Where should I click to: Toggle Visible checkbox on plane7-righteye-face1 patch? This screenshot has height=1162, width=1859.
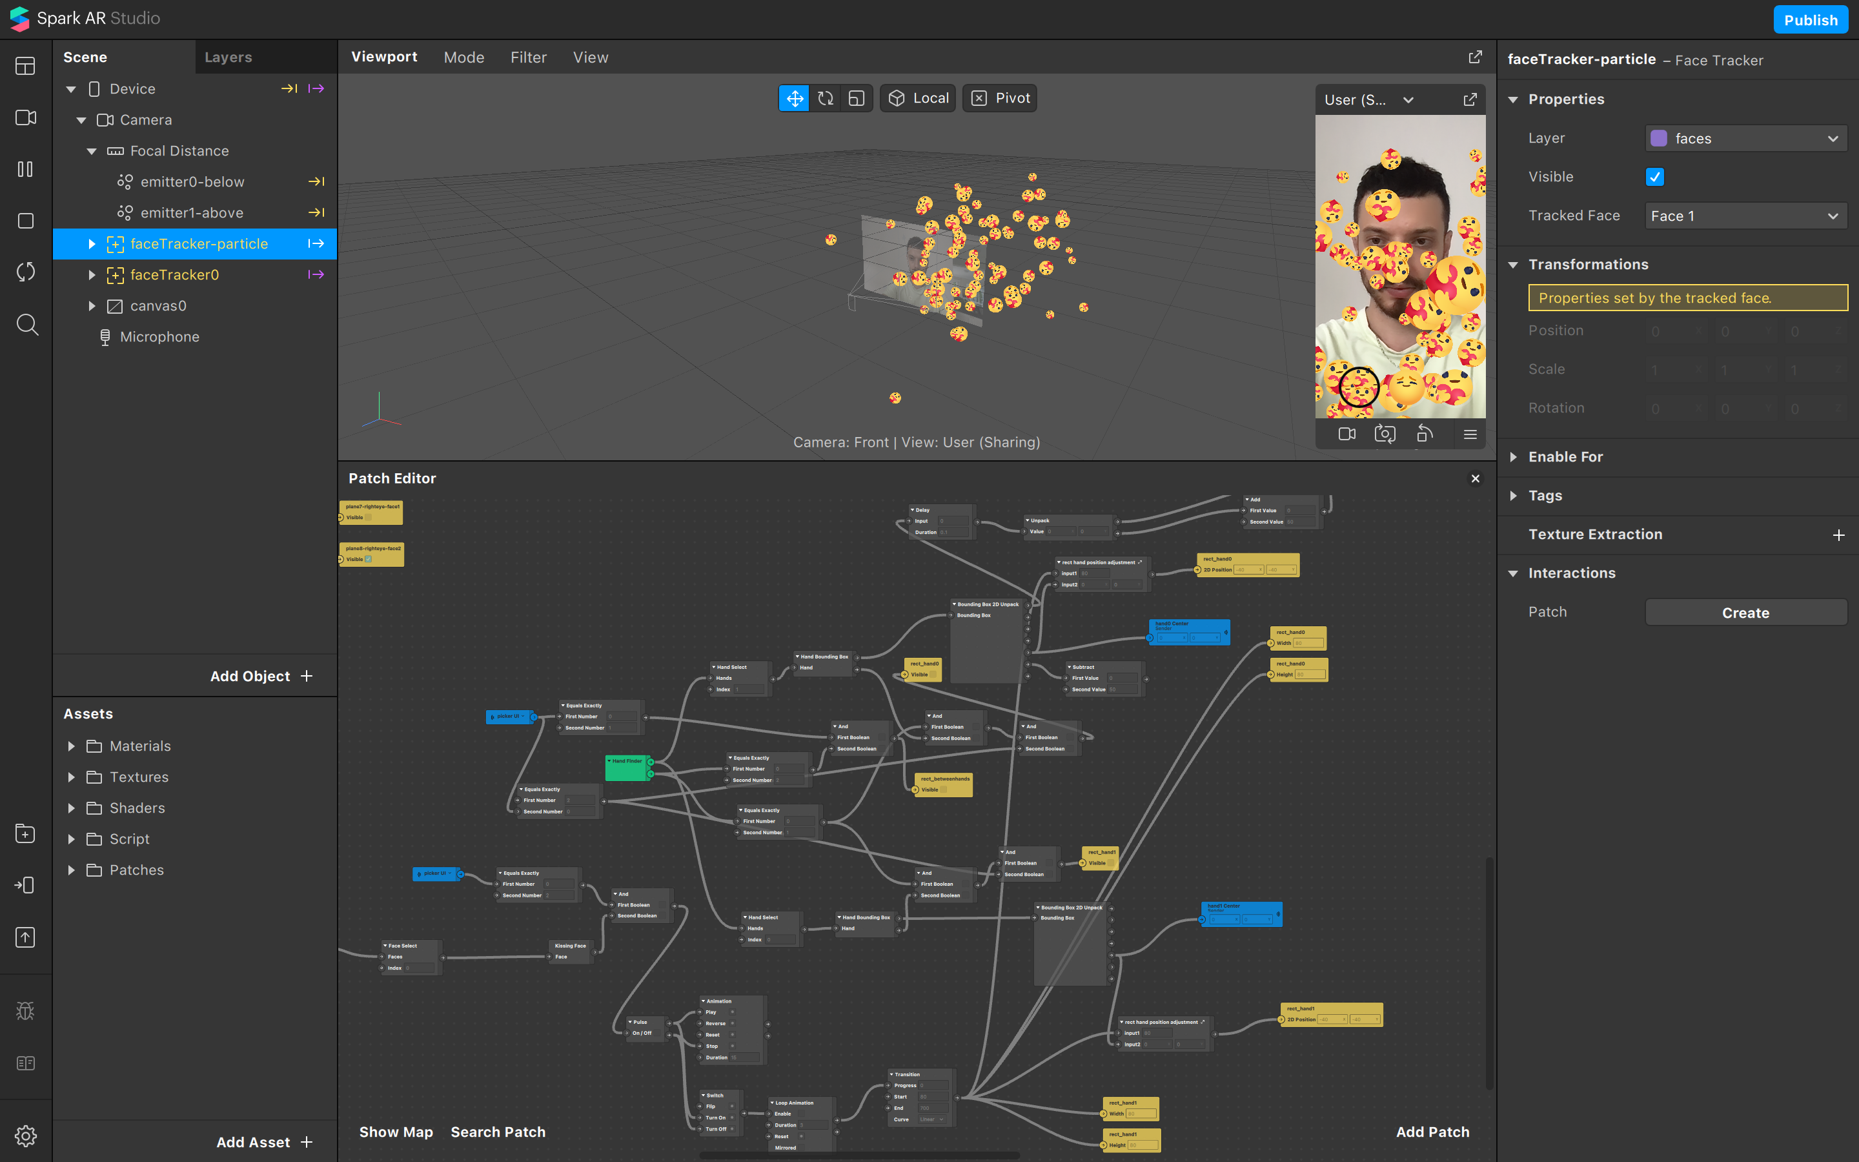(x=368, y=517)
